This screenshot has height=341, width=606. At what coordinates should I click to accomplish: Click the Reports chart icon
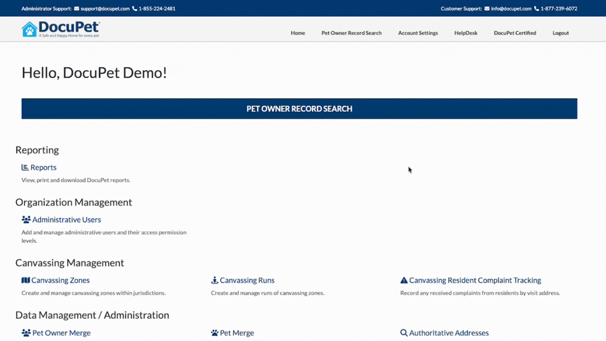tap(25, 167)
